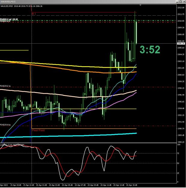Image resolution: width=186 pixels, height=188 pixels.
Task: Click the 2013.00 price scale label
Action: (x=181, y=8)
